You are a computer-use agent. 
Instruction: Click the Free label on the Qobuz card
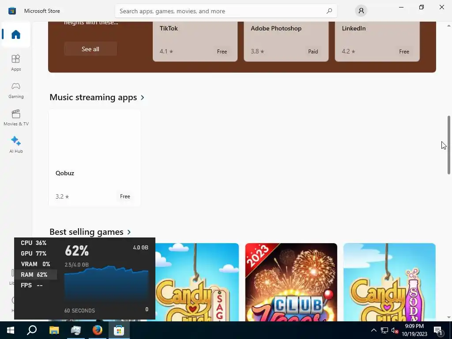125,196
